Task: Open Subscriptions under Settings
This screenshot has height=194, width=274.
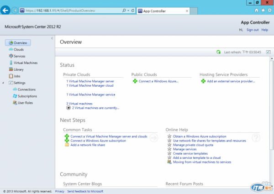Action: pyautogui.click(x=25, y=96)
